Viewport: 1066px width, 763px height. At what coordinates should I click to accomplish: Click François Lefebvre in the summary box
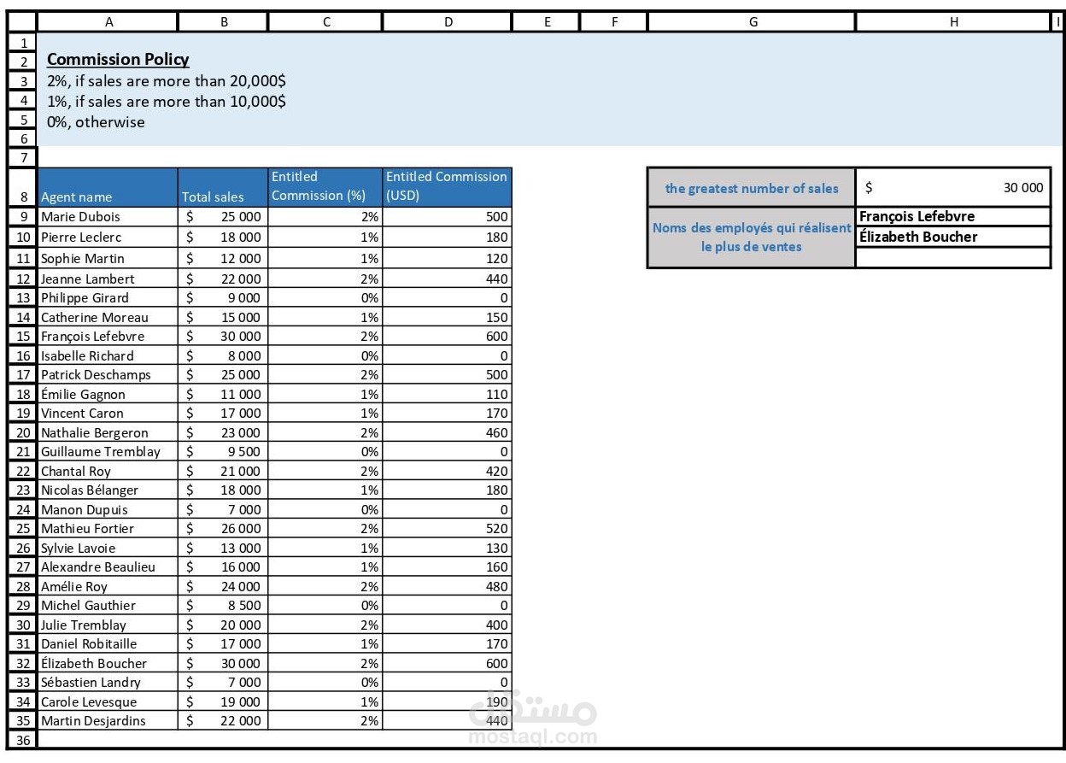953,216
